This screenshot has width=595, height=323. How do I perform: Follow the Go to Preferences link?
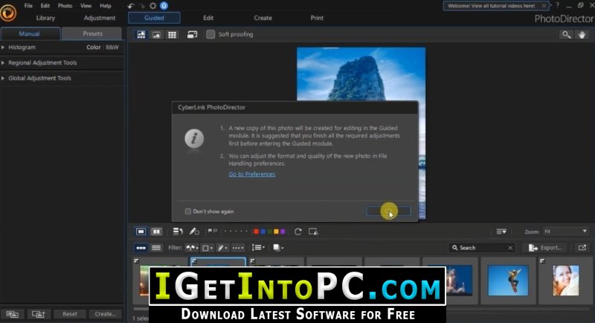[252, 174]
